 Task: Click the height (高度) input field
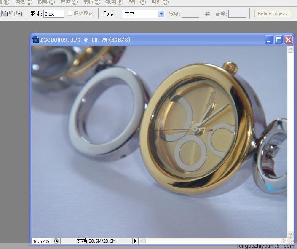pyautogui.click(x=237, y=14)
